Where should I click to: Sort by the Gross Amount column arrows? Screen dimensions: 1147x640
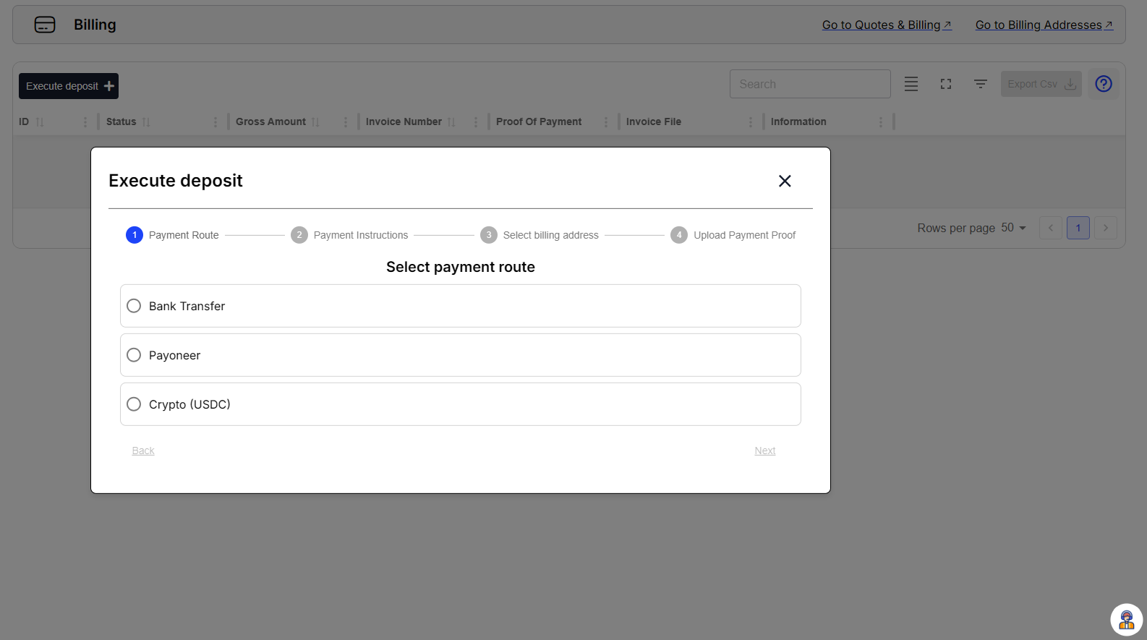315,122
